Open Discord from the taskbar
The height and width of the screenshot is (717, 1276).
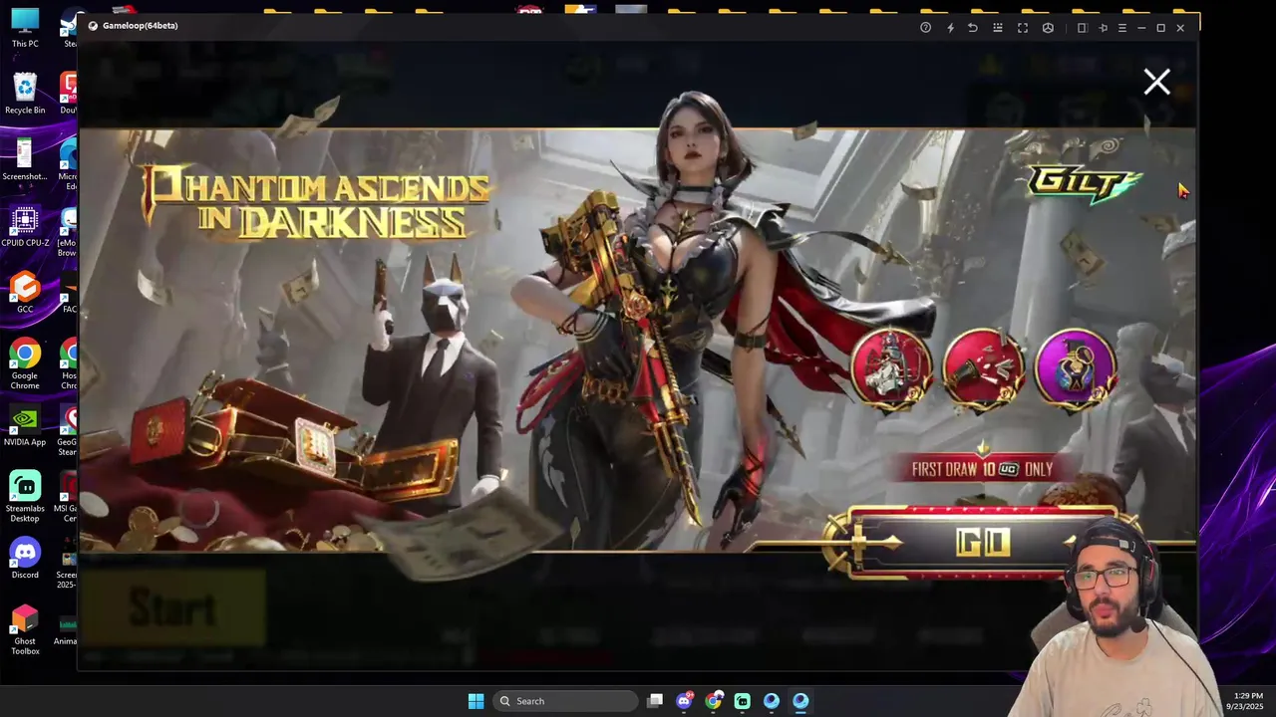[684, 701]
